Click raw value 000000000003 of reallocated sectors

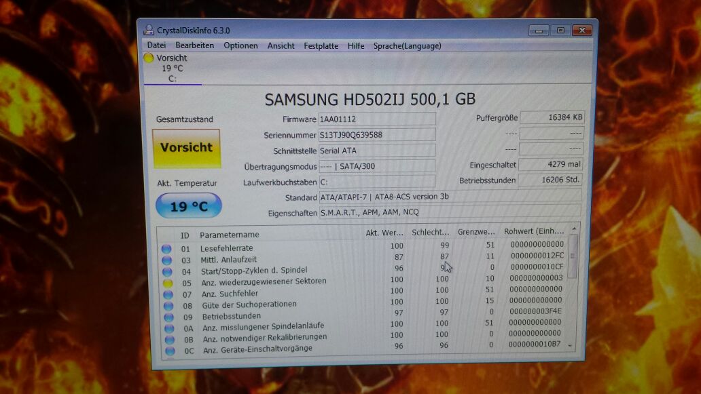point(536,278)
